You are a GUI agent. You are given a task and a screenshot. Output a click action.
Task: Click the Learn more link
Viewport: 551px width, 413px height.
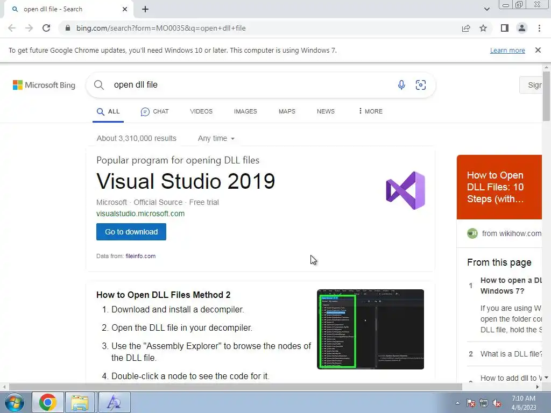[507, 50]
